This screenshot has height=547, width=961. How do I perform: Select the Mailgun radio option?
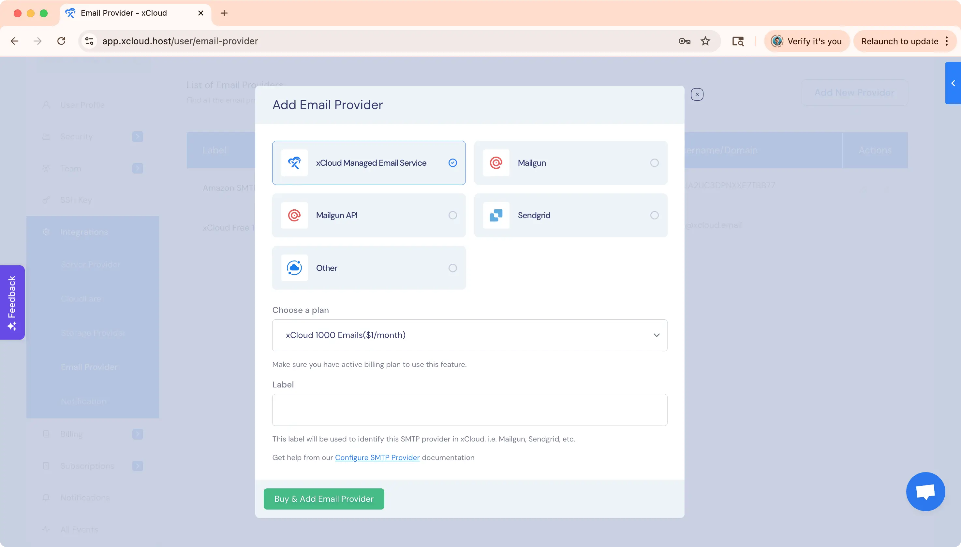654,163
